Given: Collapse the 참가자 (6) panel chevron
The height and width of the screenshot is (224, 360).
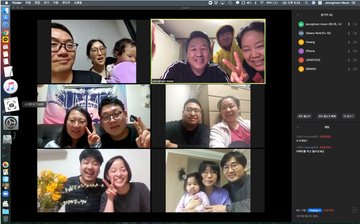Looking at the screenshot, I should click(x=298, y=15).
